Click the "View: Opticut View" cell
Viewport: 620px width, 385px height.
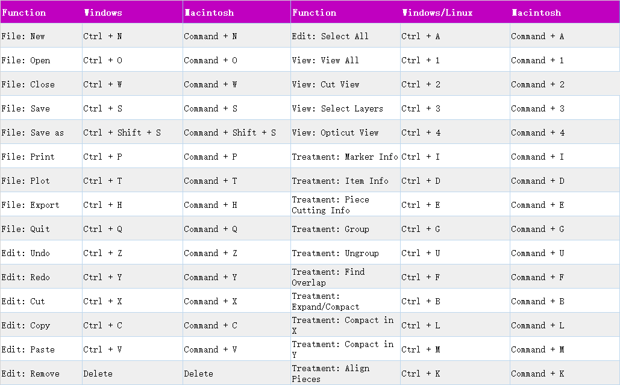tap(336, 133)
